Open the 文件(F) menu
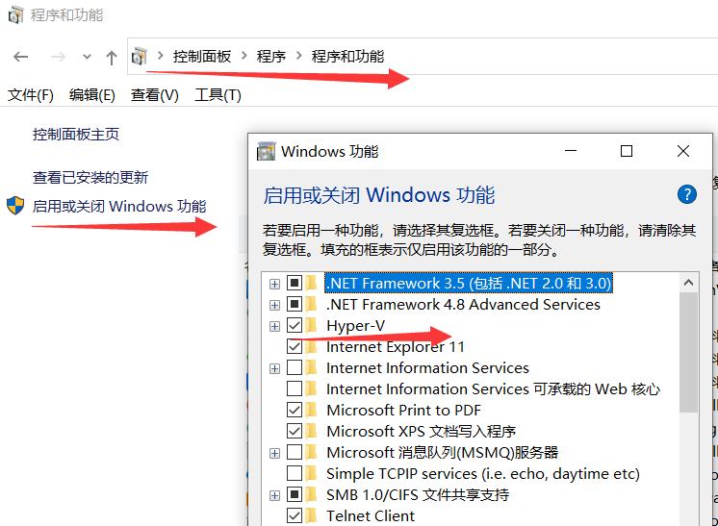Image resolution: width=718 pixels, height=526 pixels. (x=31, y=95)
